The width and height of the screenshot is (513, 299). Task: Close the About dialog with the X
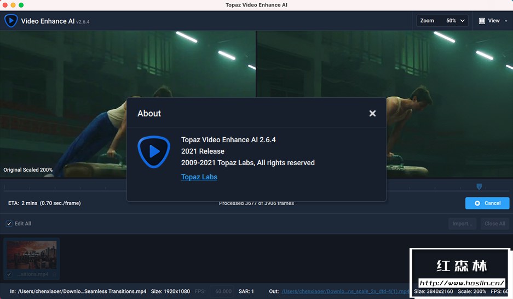tap(372, 113)
